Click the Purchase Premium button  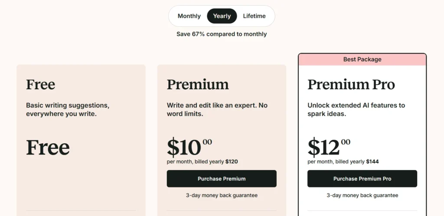click(x=222, y=178)
